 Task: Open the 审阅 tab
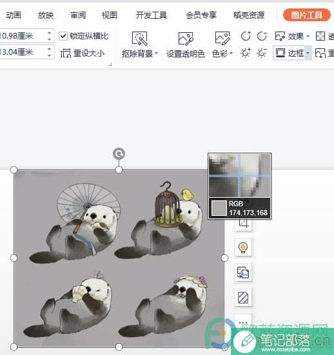78,15
